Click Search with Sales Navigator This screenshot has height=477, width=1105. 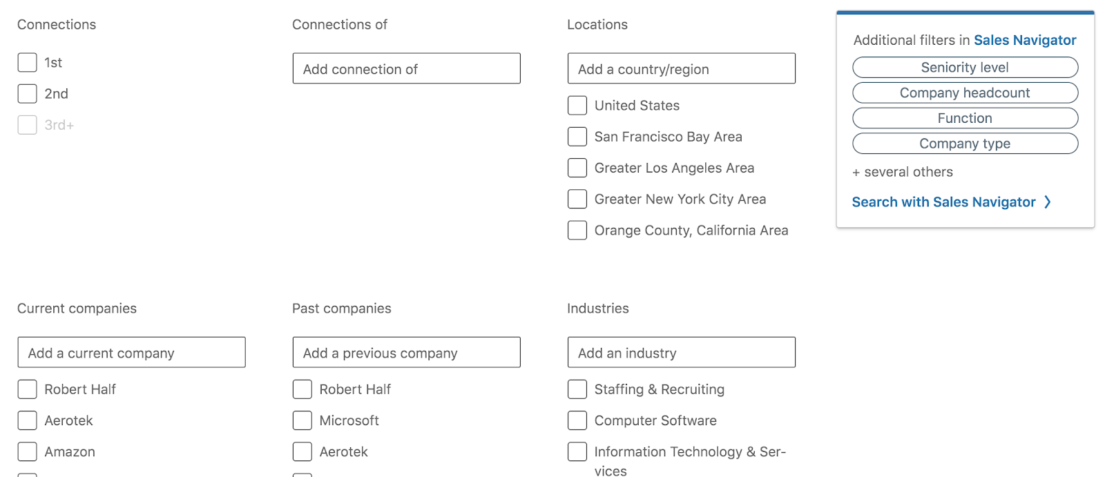950,202
